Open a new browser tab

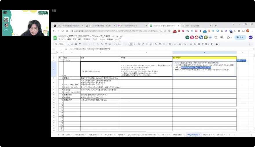216,26
